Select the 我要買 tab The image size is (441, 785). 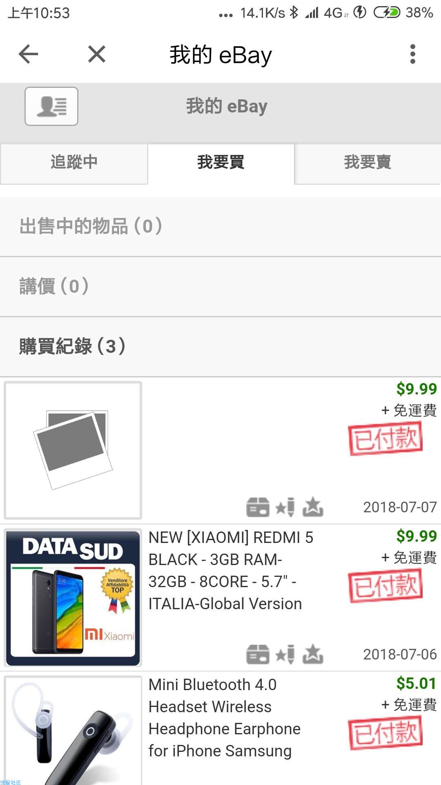[x=221, y=163]
